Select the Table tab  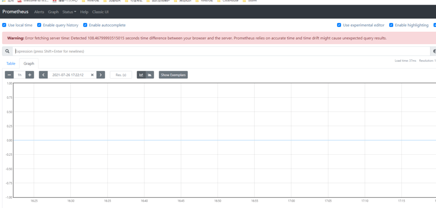pyautogui.click(x=11, y=63)
